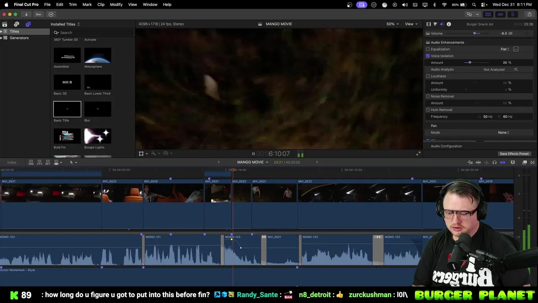Select the Boogie Lights title thumbnail
Image resolution: width=538 pixels, height=303 pixels.
[98, 136]
